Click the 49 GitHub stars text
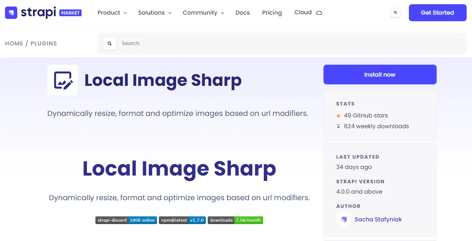Viewport: 472px width, 241px height. [366, 115]
